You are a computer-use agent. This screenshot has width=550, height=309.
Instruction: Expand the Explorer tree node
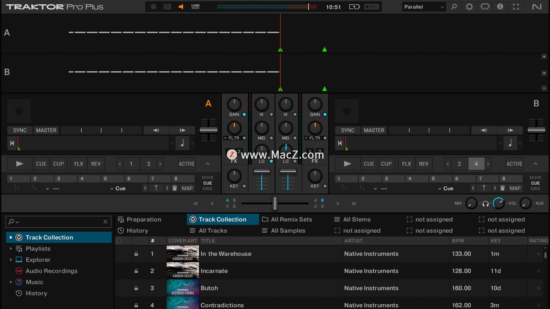11,260
